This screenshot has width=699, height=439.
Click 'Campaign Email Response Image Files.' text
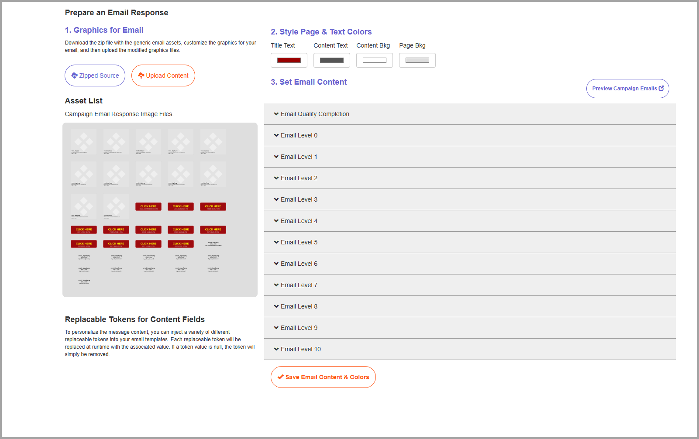pyautogui.click(x=119, y=114)
